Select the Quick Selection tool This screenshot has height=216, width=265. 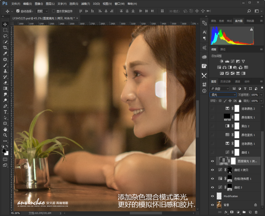5,42
